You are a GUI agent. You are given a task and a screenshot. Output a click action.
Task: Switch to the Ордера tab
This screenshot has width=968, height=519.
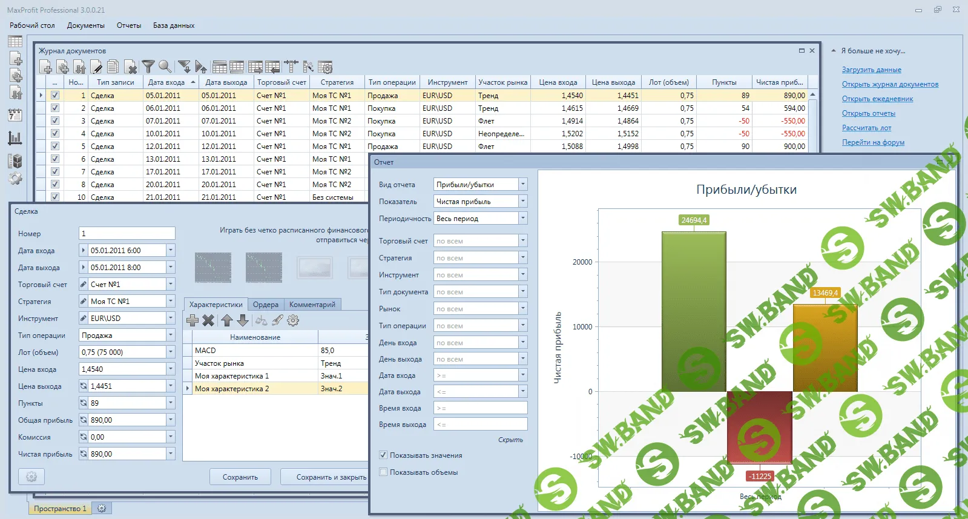point(266,305)
